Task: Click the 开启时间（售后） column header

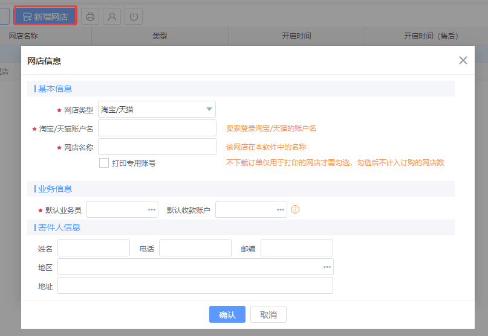Action: tap(431, 36)
